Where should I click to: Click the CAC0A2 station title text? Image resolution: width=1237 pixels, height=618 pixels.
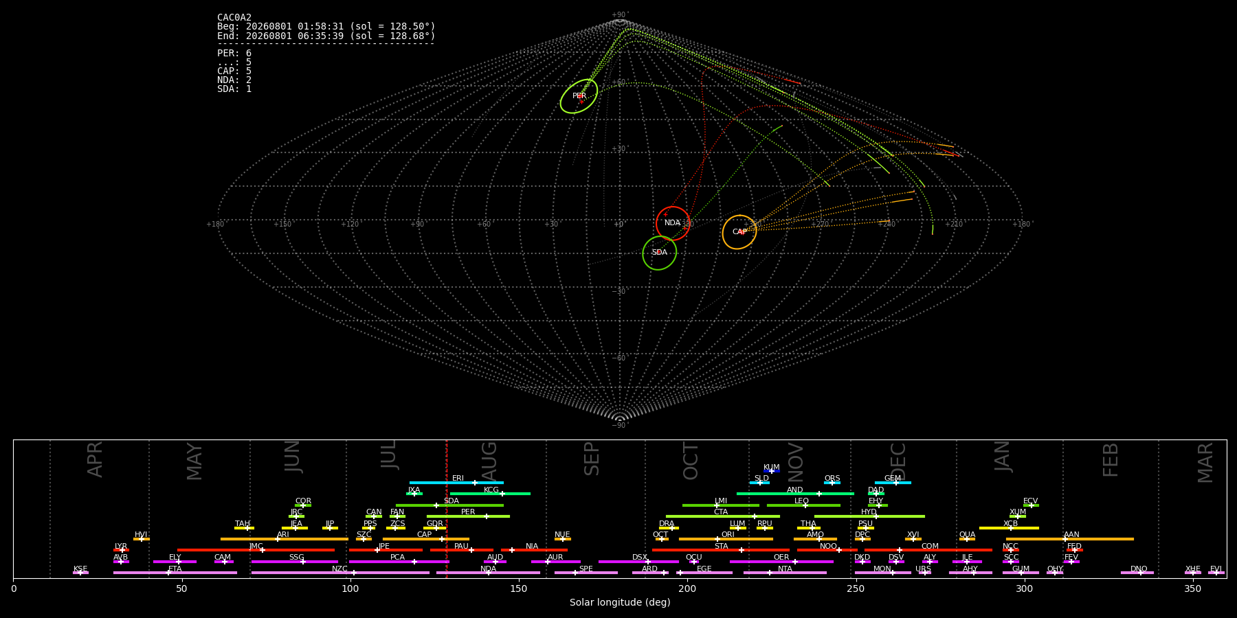click(234, 17)
